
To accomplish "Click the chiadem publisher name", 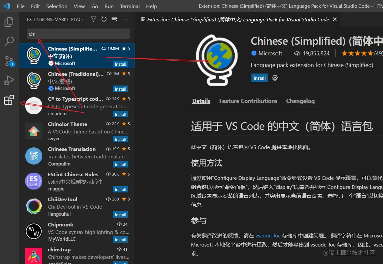I will click(57, 114).
